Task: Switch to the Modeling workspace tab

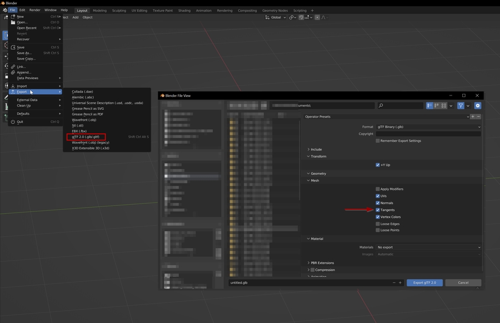Action: [99, 9]
